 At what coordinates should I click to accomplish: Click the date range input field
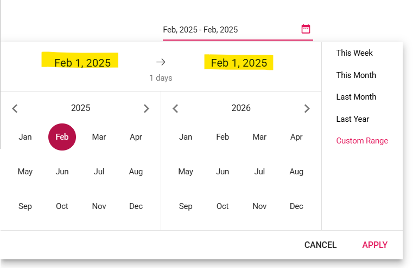228,30
